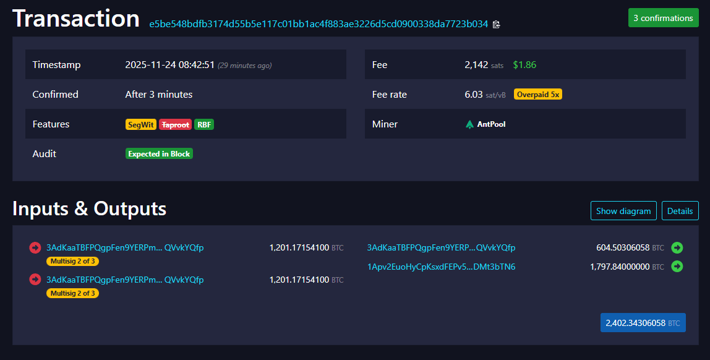Open the inputs and outputs Details
This screenshot has width=710, height=360.
point(680,211)
